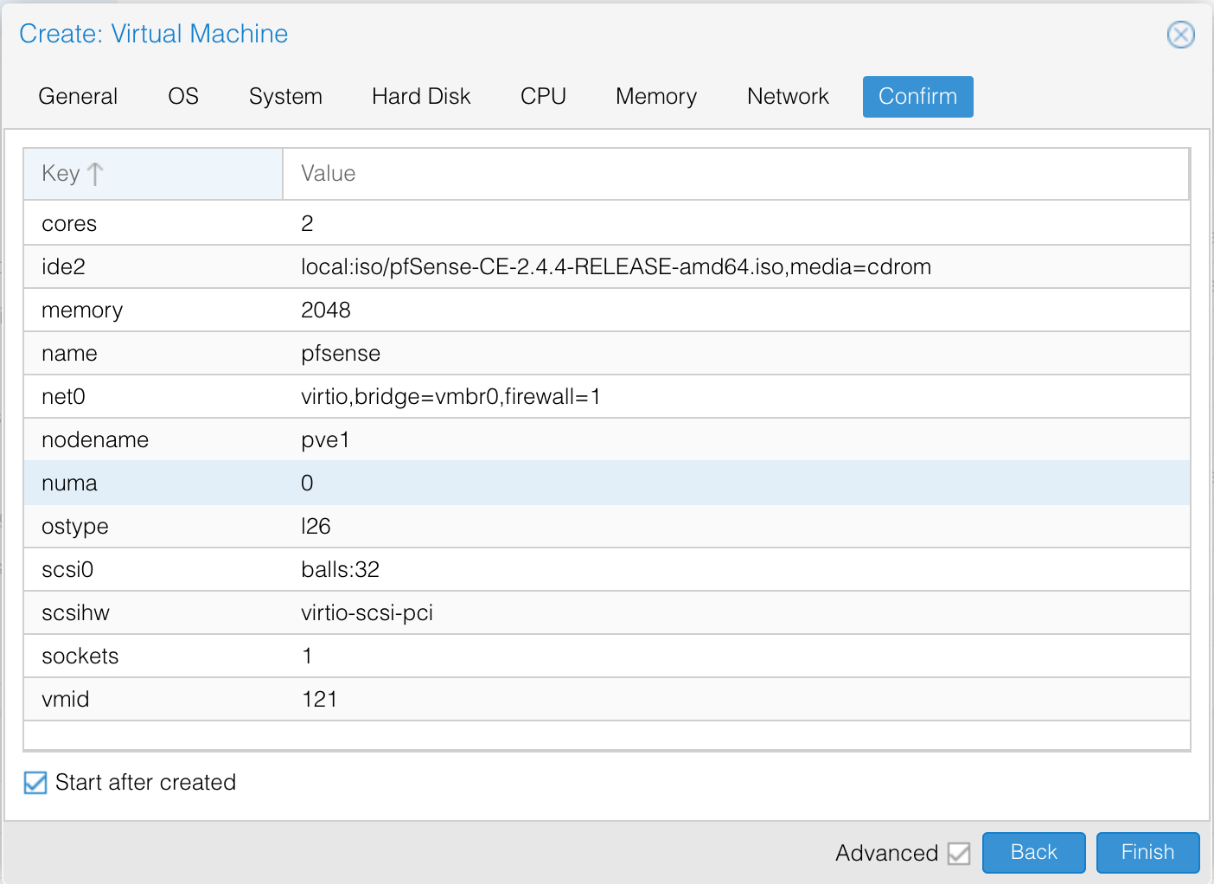
Task: Switch to the General tab
Action: click(77, 96)
